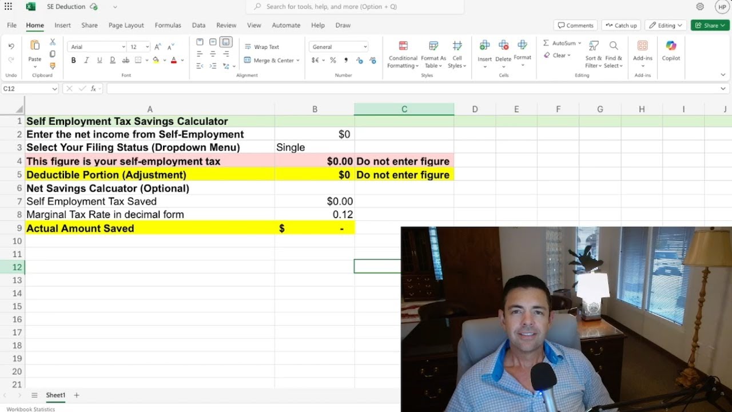The height and width of the screenshot is (412, 732).
Task: Click the search box for tools and help
Action: (355, 7)
